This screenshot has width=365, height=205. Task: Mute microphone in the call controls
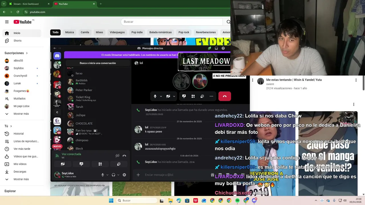pos(155,96)
